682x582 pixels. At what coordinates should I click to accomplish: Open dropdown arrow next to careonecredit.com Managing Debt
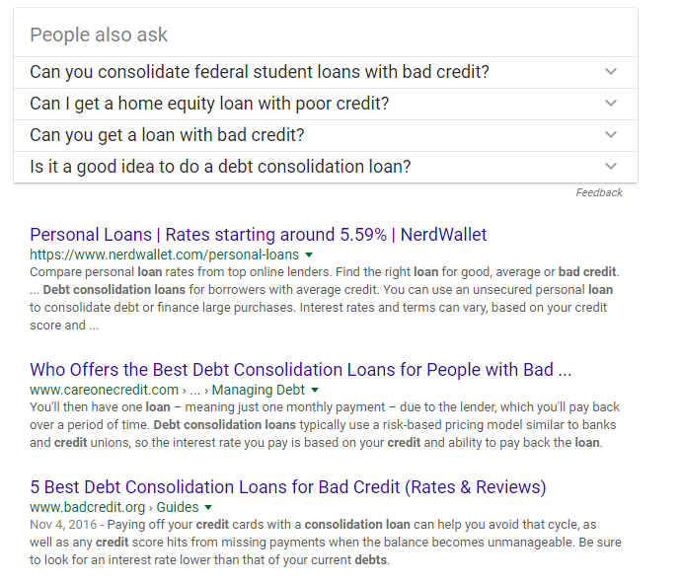coord(315,390)
